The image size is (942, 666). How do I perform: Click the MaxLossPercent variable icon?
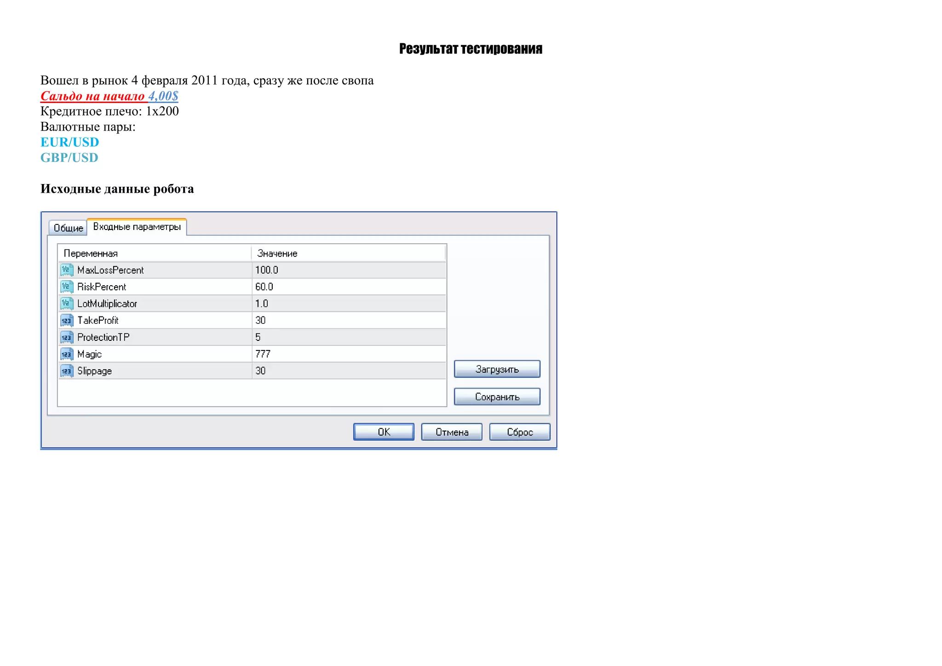[67, 270]
